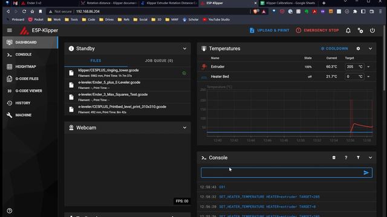Open Heightmap page from sidebar
The height and width of the screenshot is (217, 387).
pos(30,66)
